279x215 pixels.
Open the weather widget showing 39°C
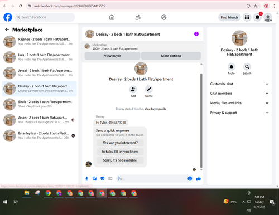click(230, 202)
